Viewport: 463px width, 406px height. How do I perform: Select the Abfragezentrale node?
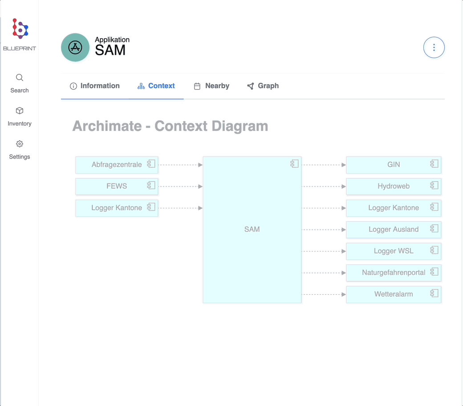click(117, 165)
